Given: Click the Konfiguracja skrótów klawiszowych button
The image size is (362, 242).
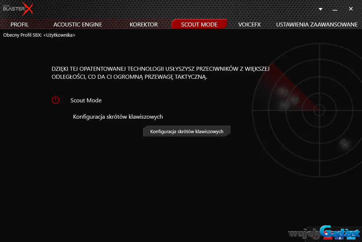Looking at the screenshot, I should [187, 131].
